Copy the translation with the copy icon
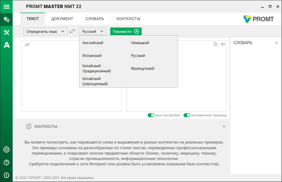 [x=216, y=44]
